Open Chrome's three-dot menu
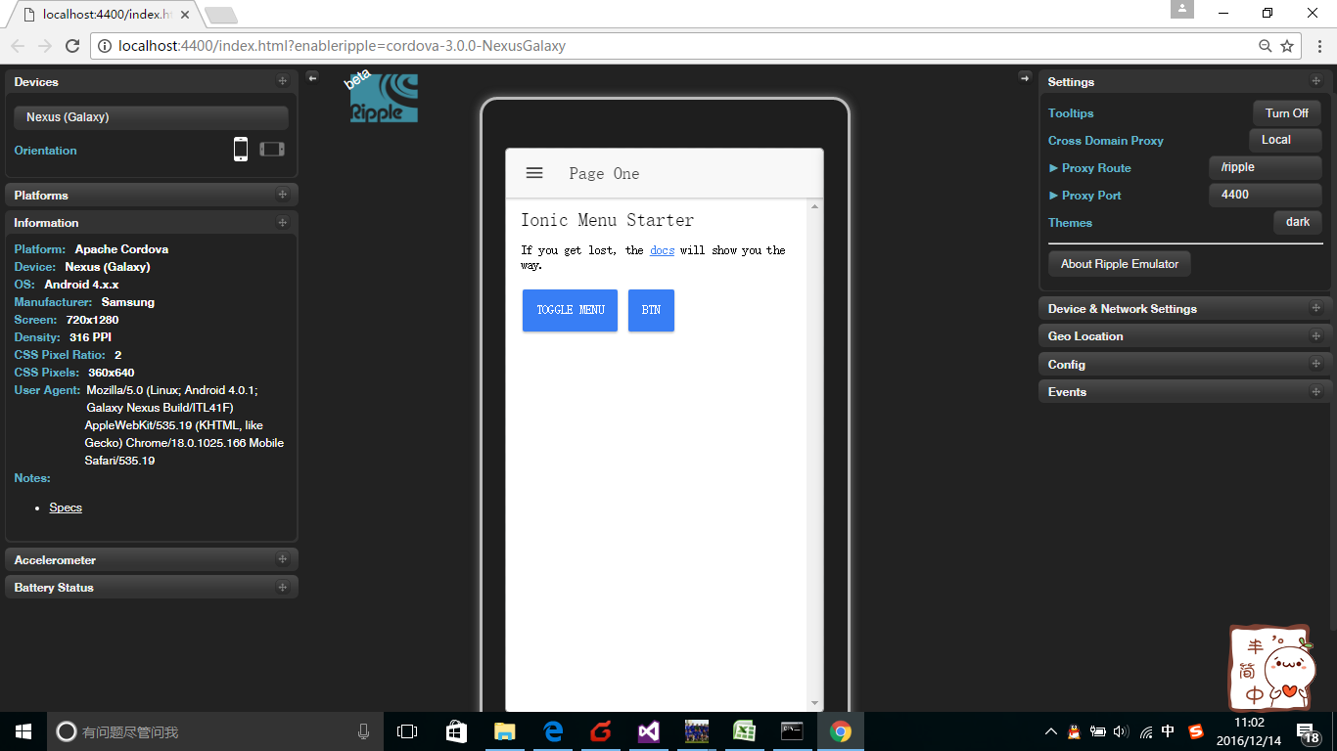The height and width of the screenshot is (751, 1337). [x=1317, y=46]
